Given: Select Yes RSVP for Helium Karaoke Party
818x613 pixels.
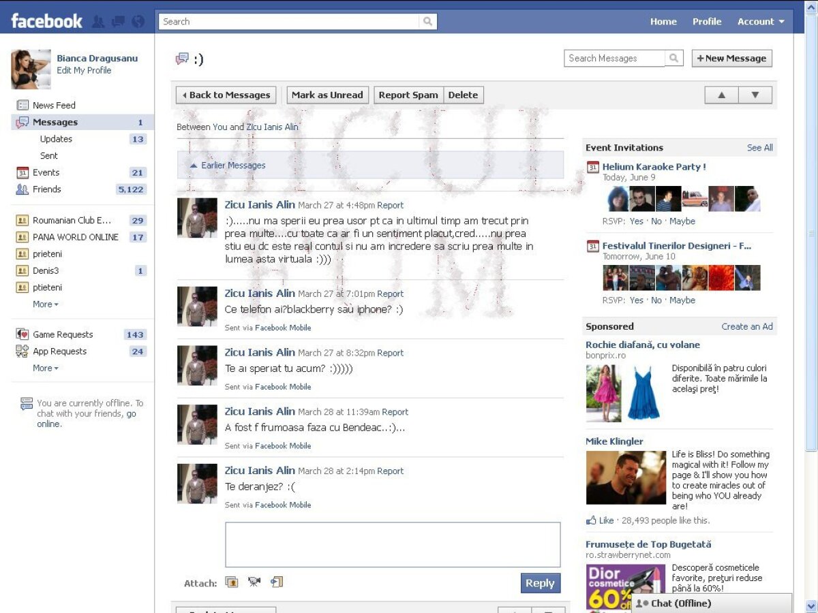Looking at the screenshot, I should point(637,221).
